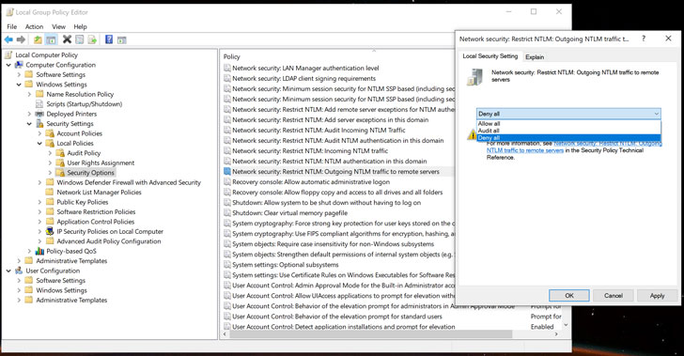Open the Deny all dropdown combo box
This screenshot has height=356, width=684.
[x=568, y=114]
